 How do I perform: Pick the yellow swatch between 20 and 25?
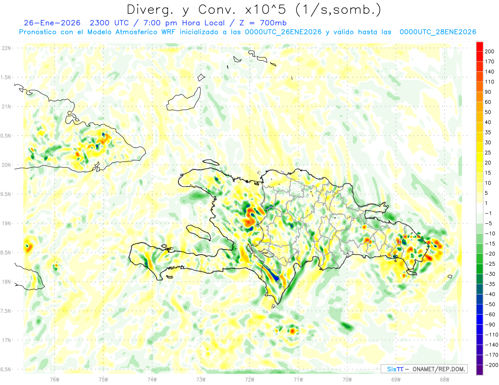479,158
